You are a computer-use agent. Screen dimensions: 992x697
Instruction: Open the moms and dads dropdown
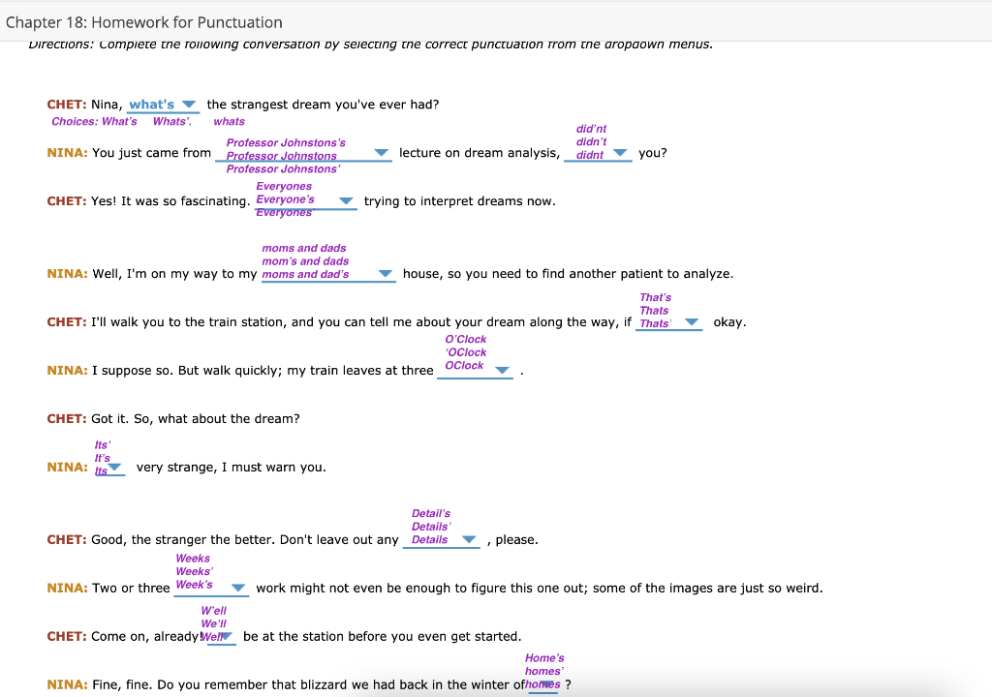385,273
